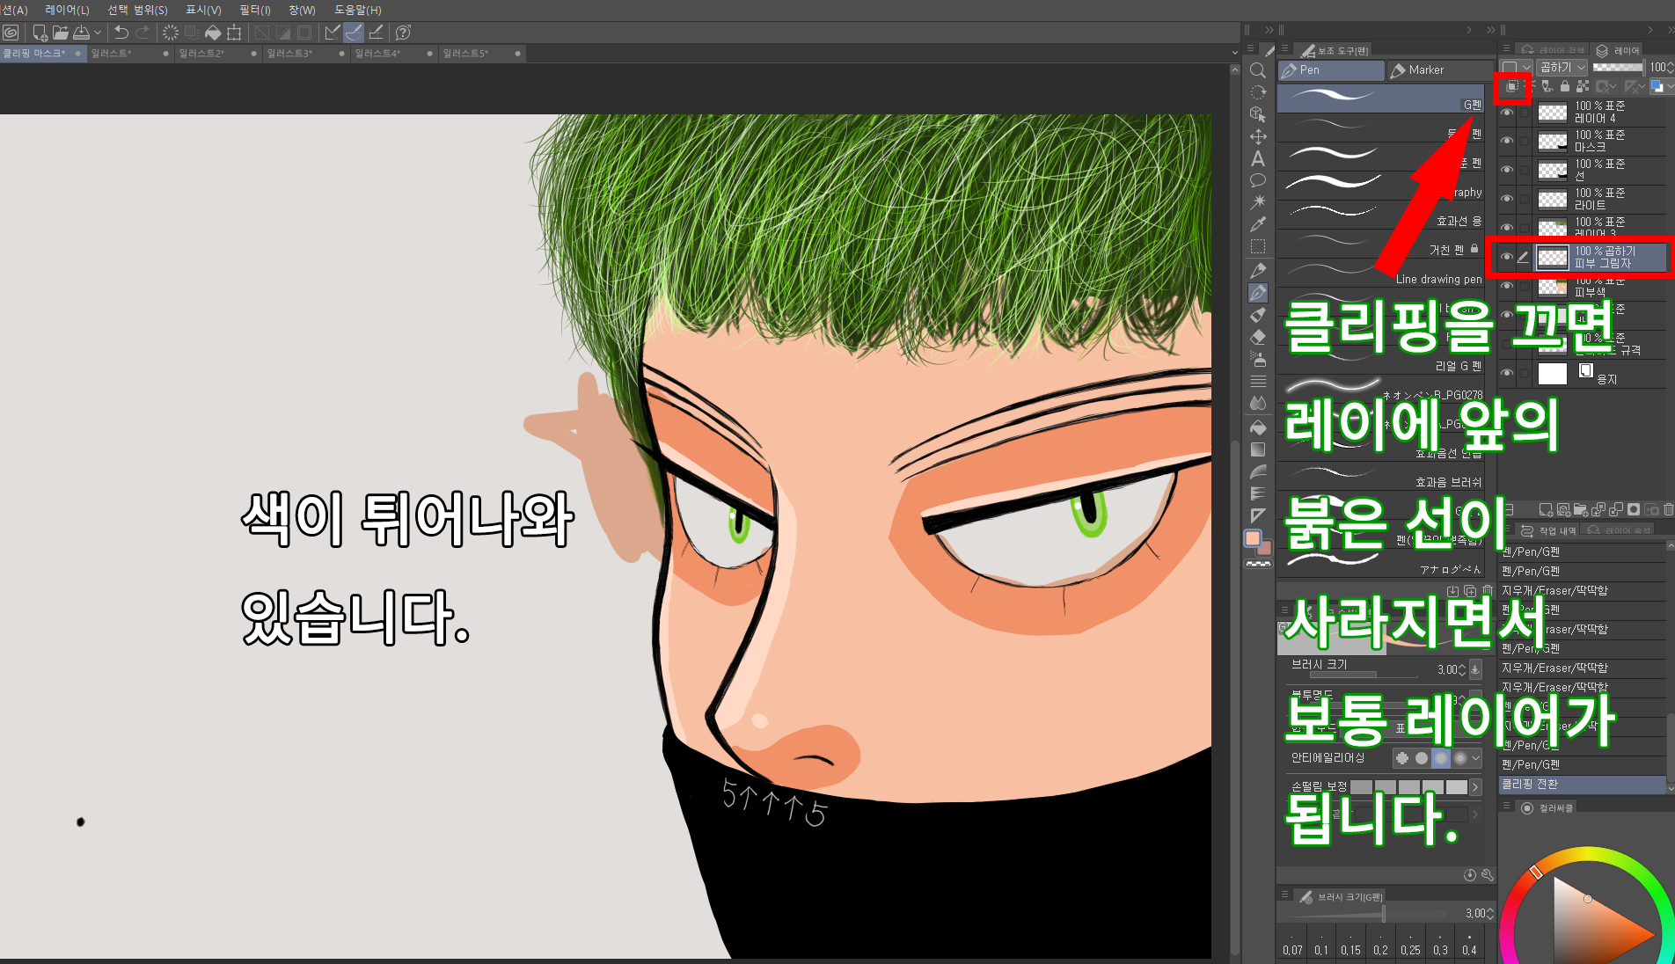Click the fill bucket icon in command bar

pyautogui.click(x=213, y=33)
